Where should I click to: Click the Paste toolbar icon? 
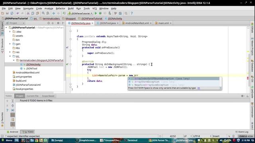tap(37, 13)
